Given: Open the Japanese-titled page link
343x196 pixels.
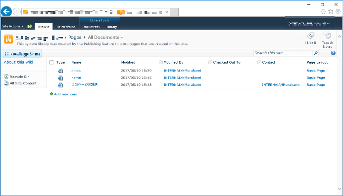Looking at the screenshot, I should click(x=85, y=85).
